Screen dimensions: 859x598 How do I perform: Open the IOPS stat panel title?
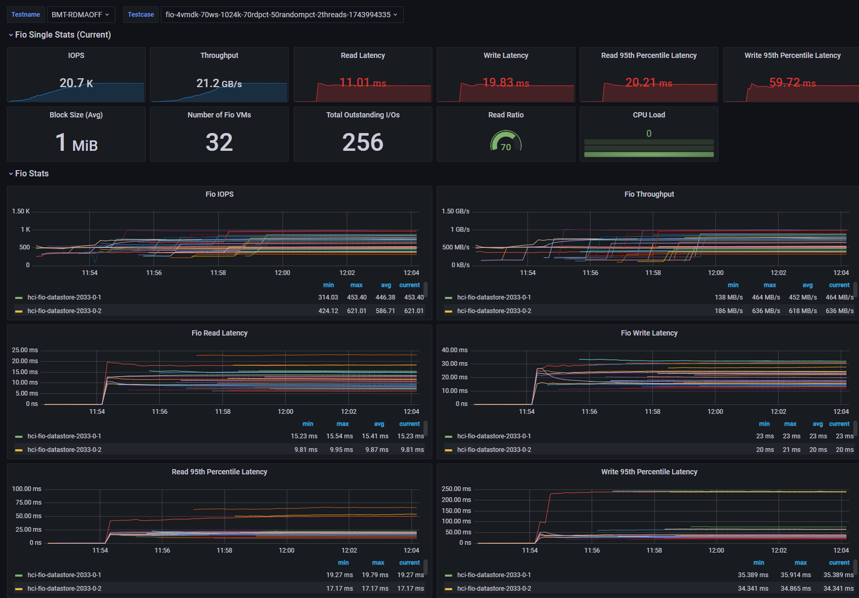click(x=76, y=55)
